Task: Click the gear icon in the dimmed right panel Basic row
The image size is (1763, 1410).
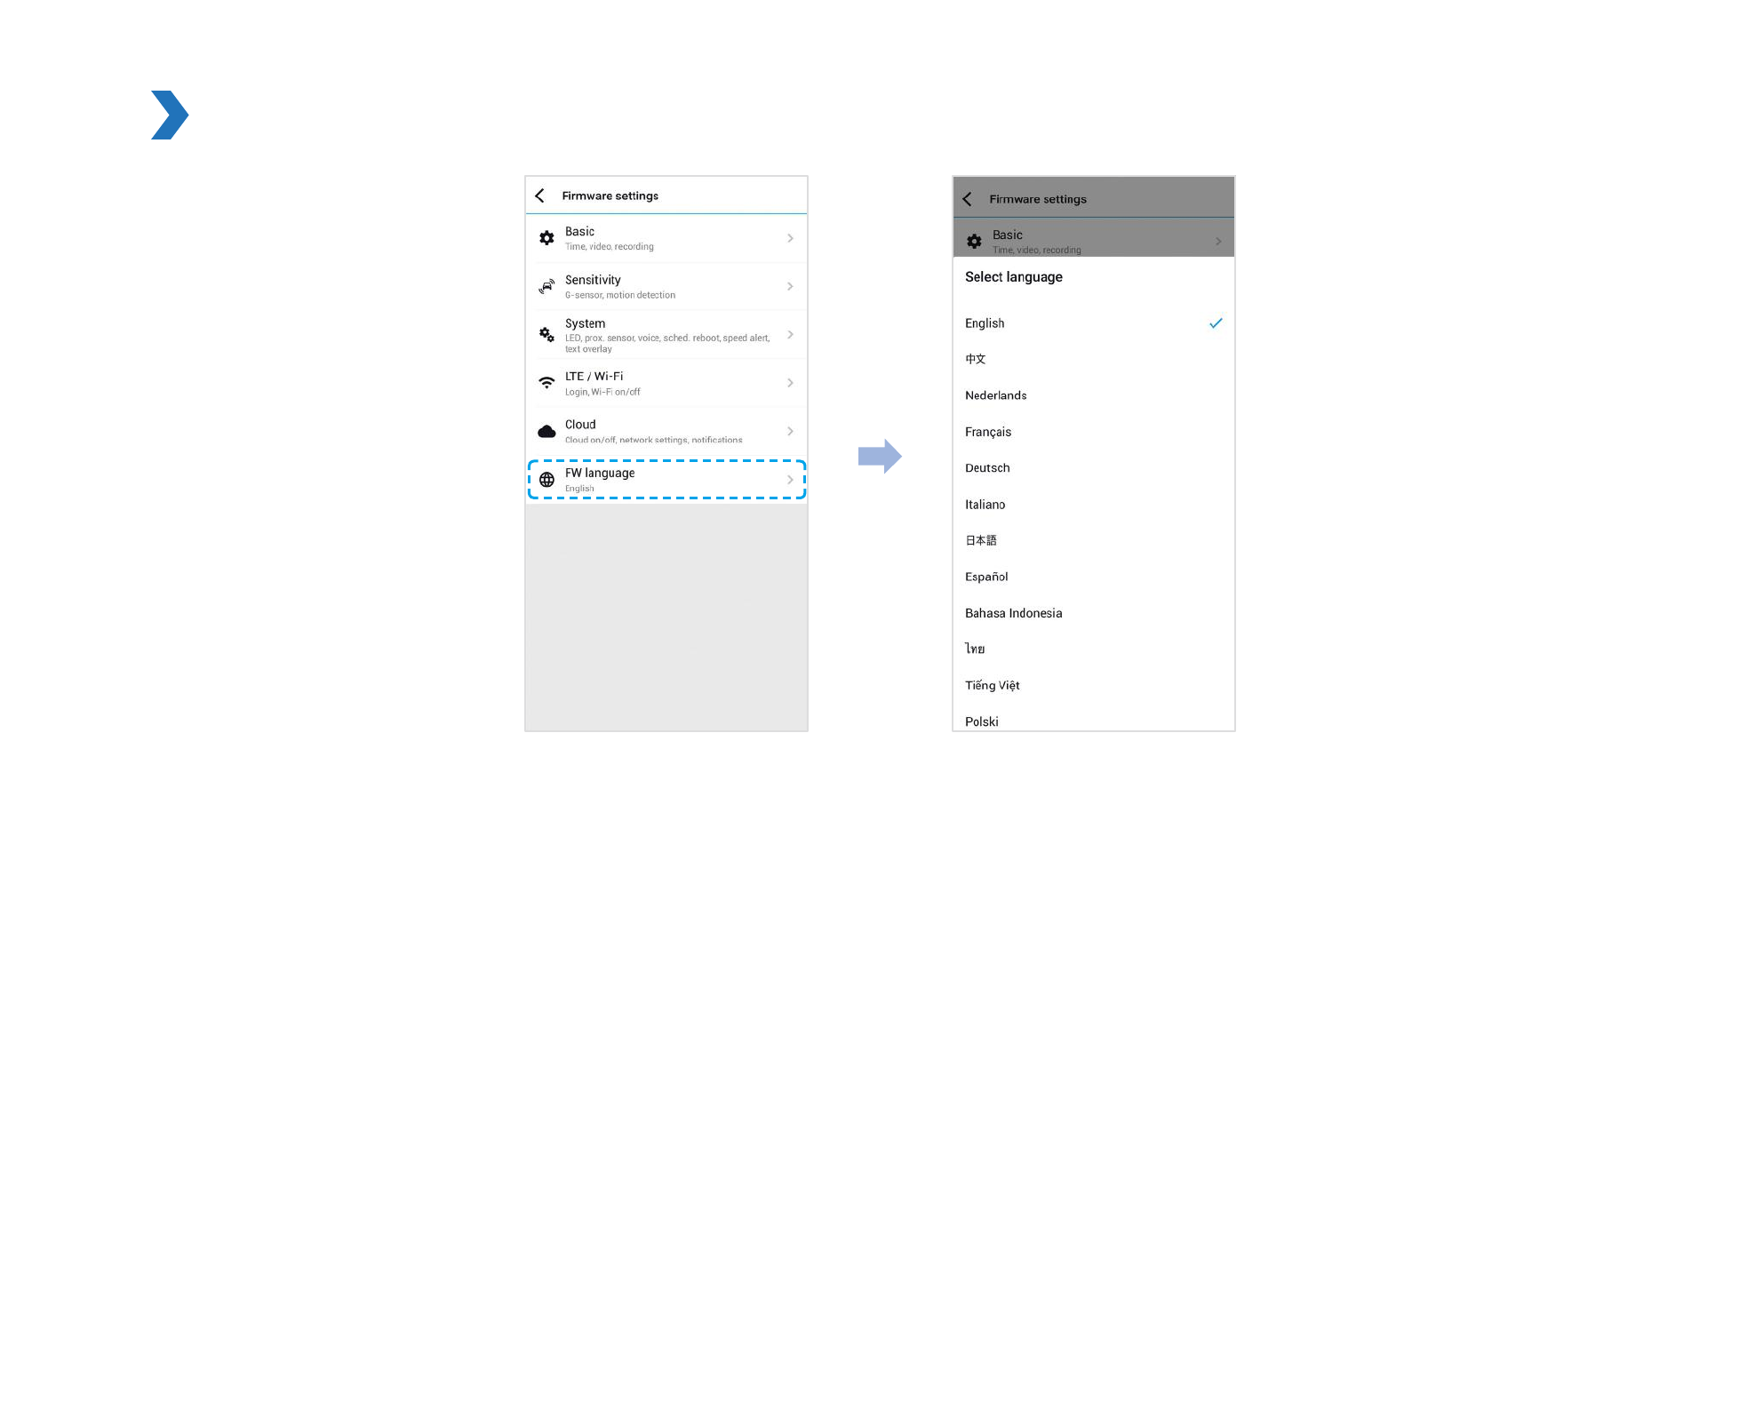Action: [974, 242]
